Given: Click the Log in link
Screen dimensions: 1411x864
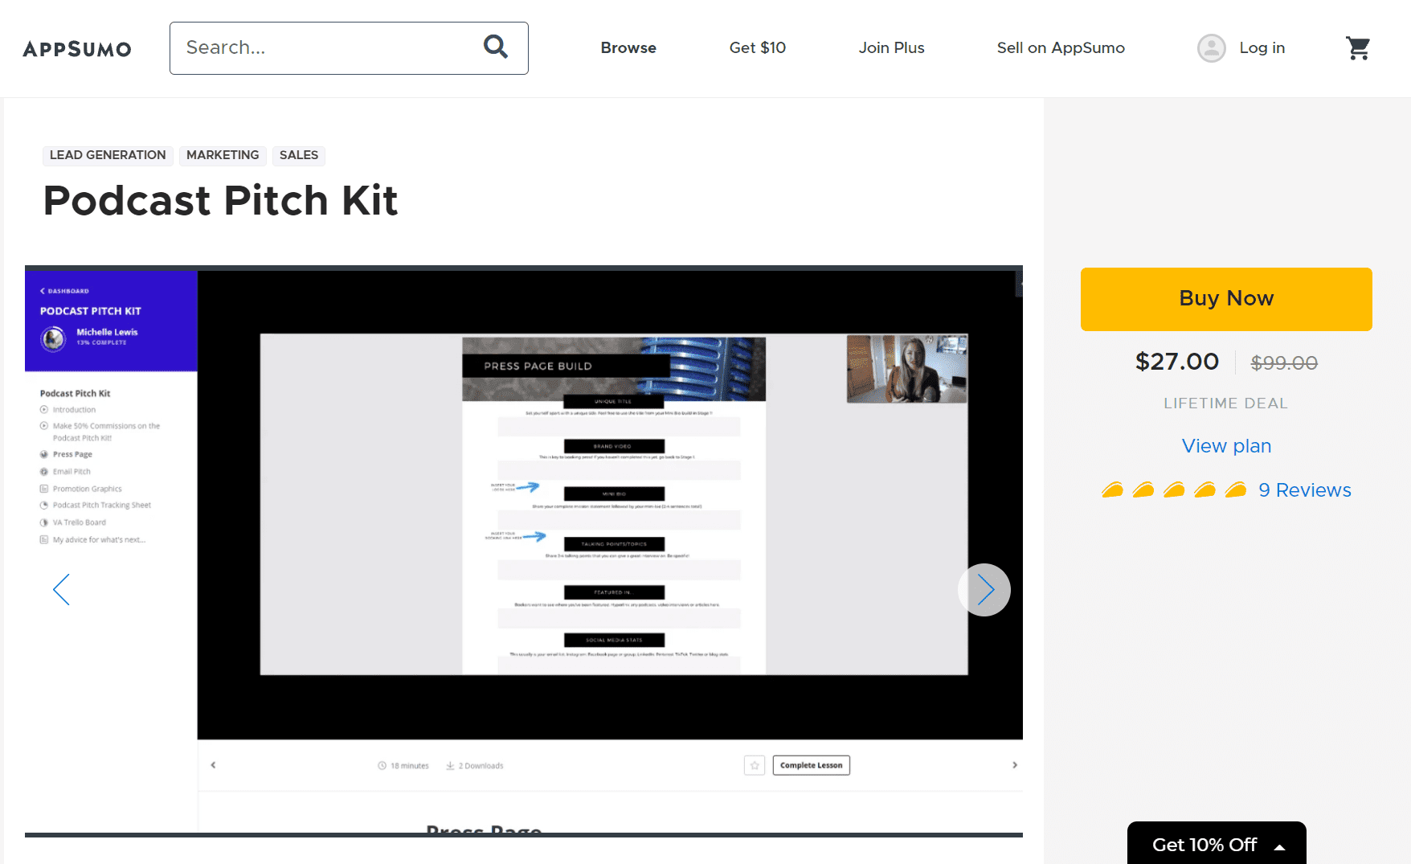Looking at the screenshot, I should click(1262, 47).
